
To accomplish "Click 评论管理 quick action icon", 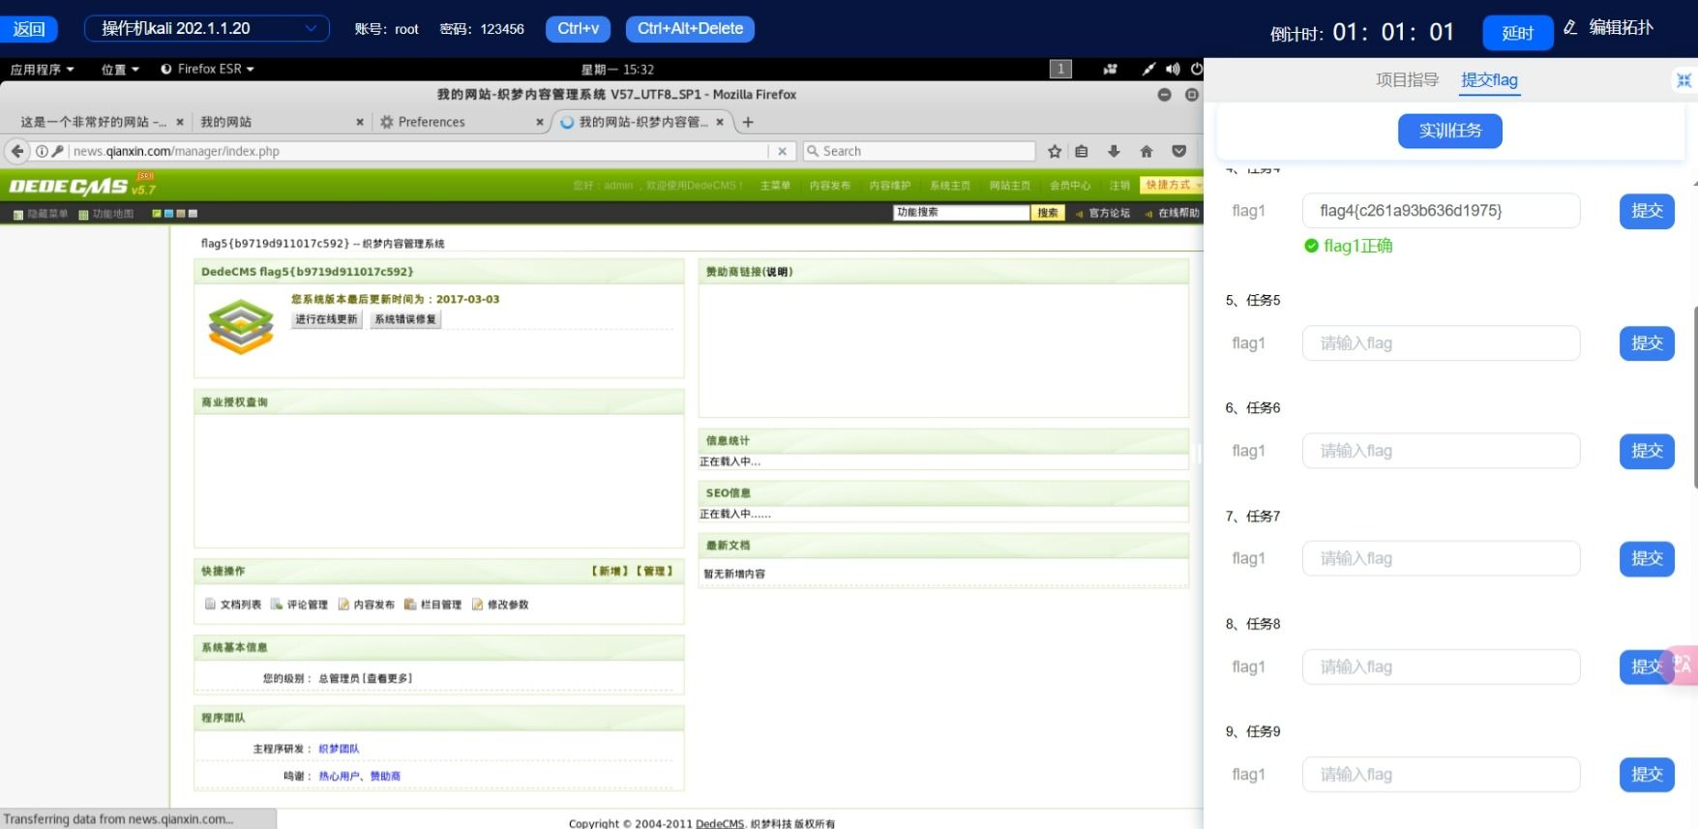I will [276, 604].
